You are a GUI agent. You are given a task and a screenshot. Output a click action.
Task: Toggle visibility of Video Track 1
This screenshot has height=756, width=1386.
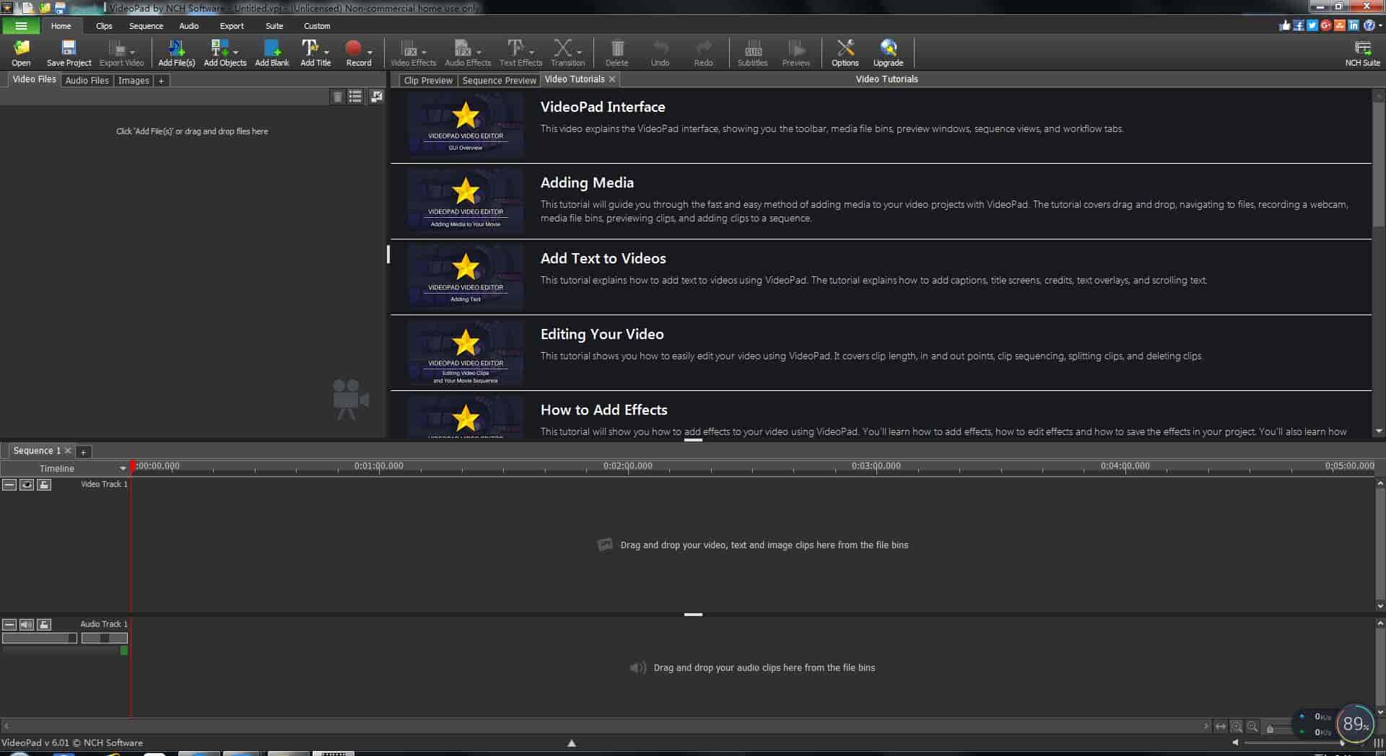pos(27,485)
